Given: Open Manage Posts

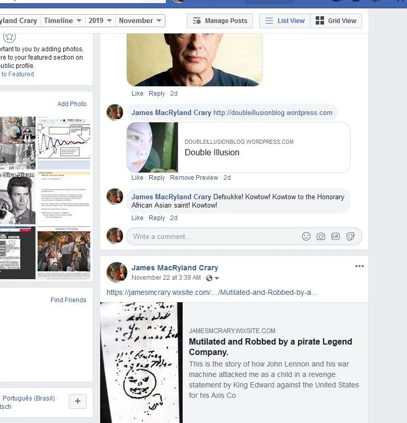Looking at the screenshot, I should [220, 21].
